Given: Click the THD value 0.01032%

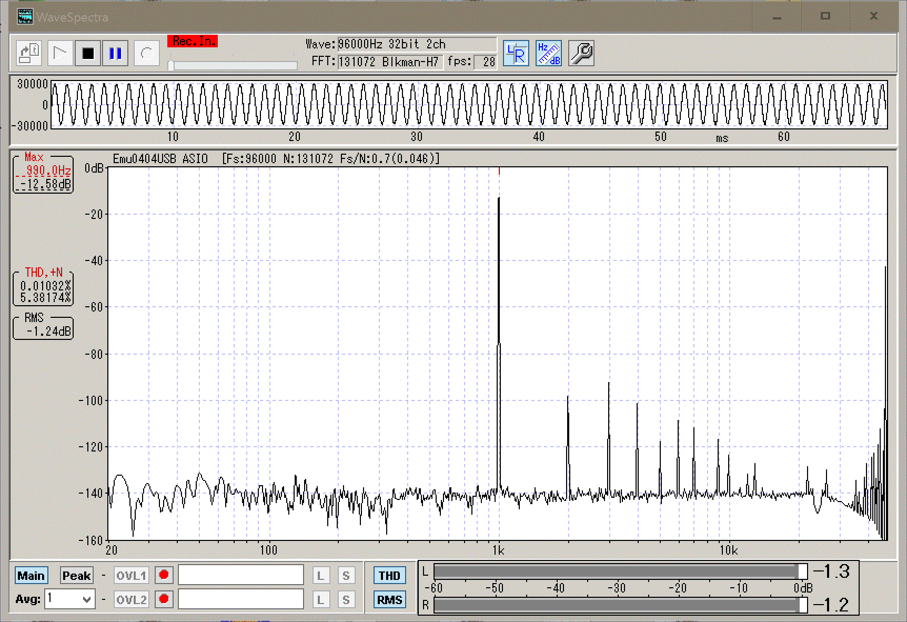Looking at the screenshot, I should [45, 286].
